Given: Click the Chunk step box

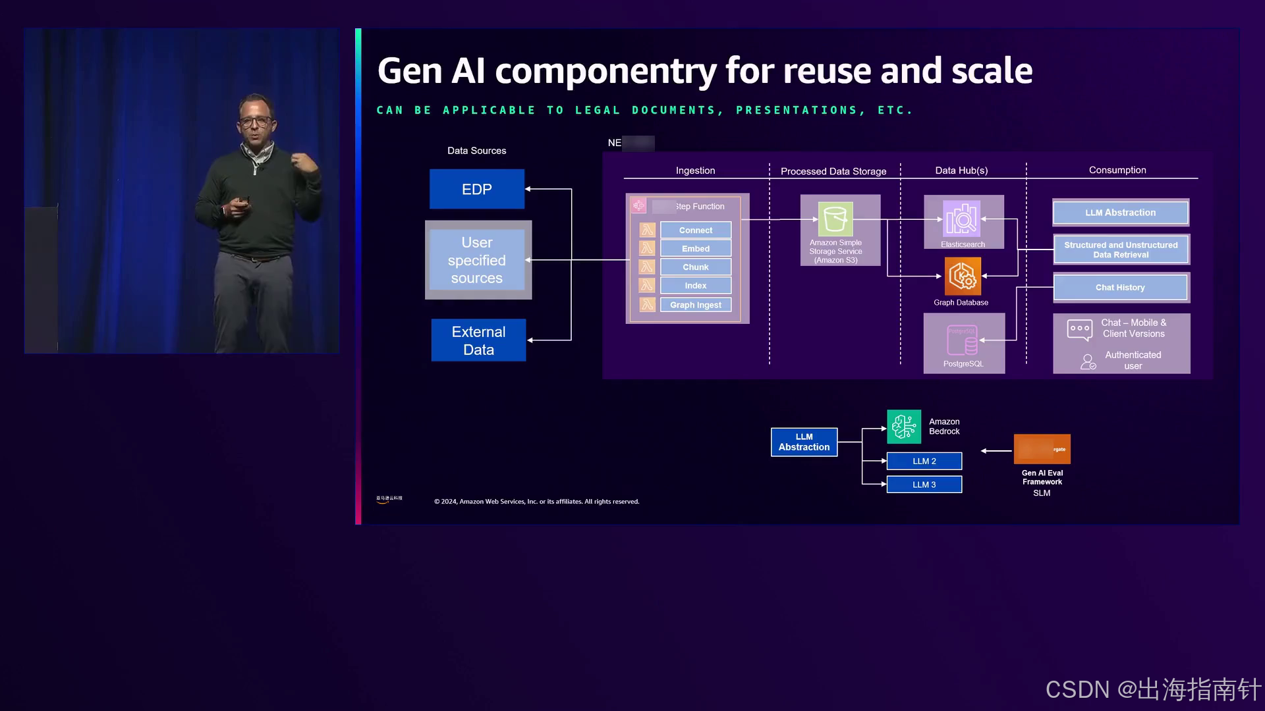Looking at the screenshot, I should point(695,267).
